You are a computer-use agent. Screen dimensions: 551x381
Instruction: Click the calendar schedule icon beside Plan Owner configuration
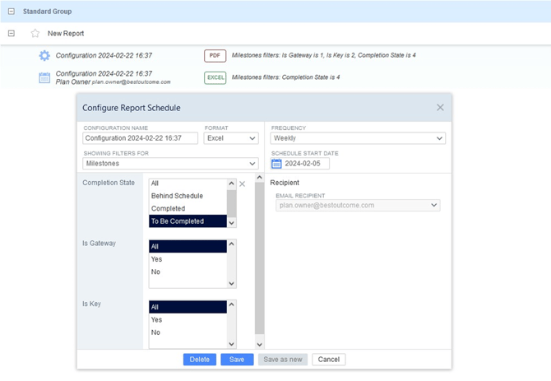[x=44, y=77]
